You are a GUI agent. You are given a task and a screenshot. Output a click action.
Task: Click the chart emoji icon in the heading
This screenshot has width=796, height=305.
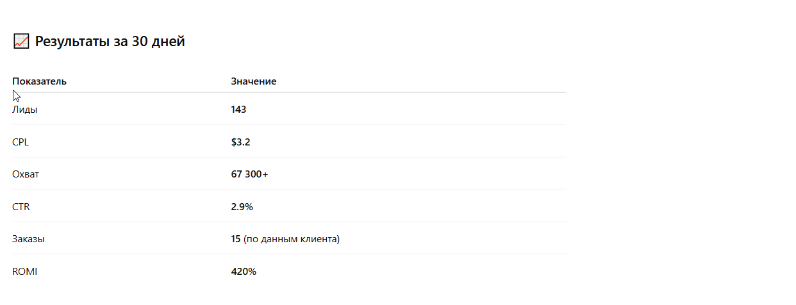(21, 42)
